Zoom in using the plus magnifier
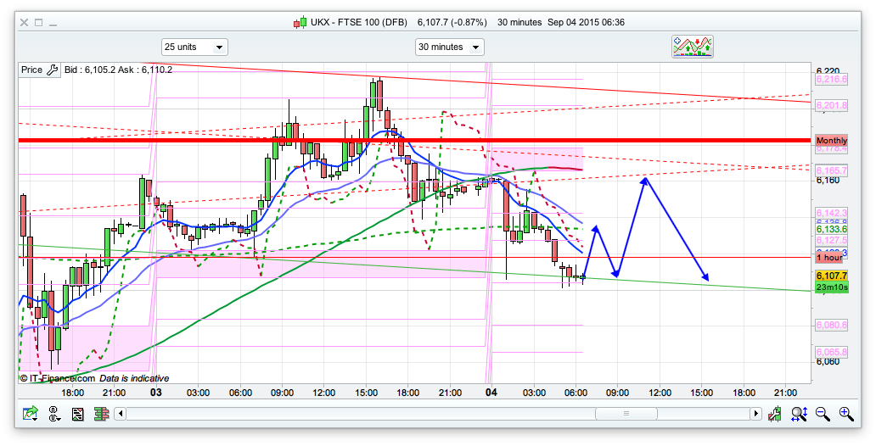This screenshot has width=876, height=446. point(846,414)
